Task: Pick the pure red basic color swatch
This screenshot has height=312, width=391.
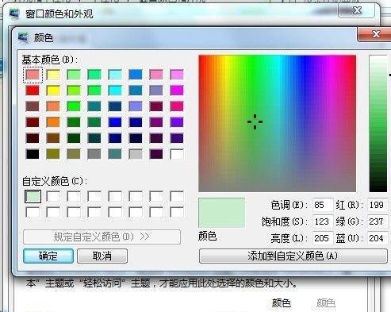Action: click(x=33, y=91)
